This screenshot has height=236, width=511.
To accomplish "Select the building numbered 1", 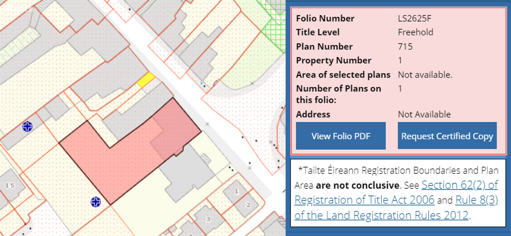I will [236, 191].
